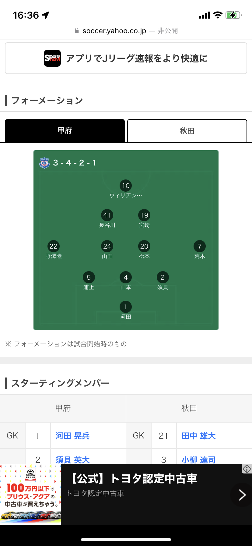Screen dimensions: 252x546
Task: Tap the arrow chevron on Toyota ad
Action: pos(242,495)
